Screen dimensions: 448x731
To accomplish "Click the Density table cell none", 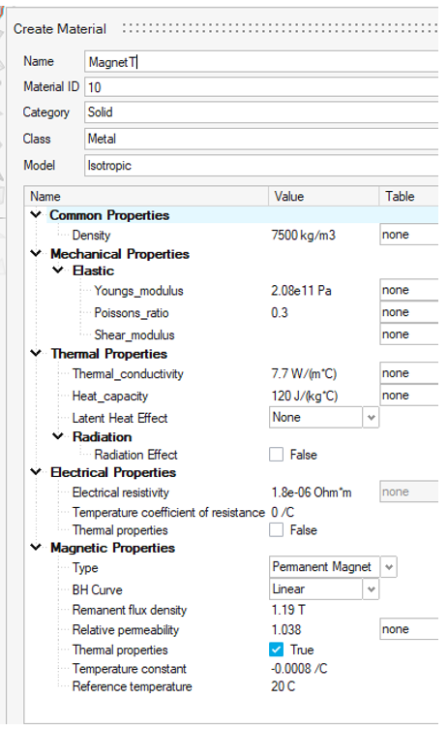I will click(x=409, y=234).
